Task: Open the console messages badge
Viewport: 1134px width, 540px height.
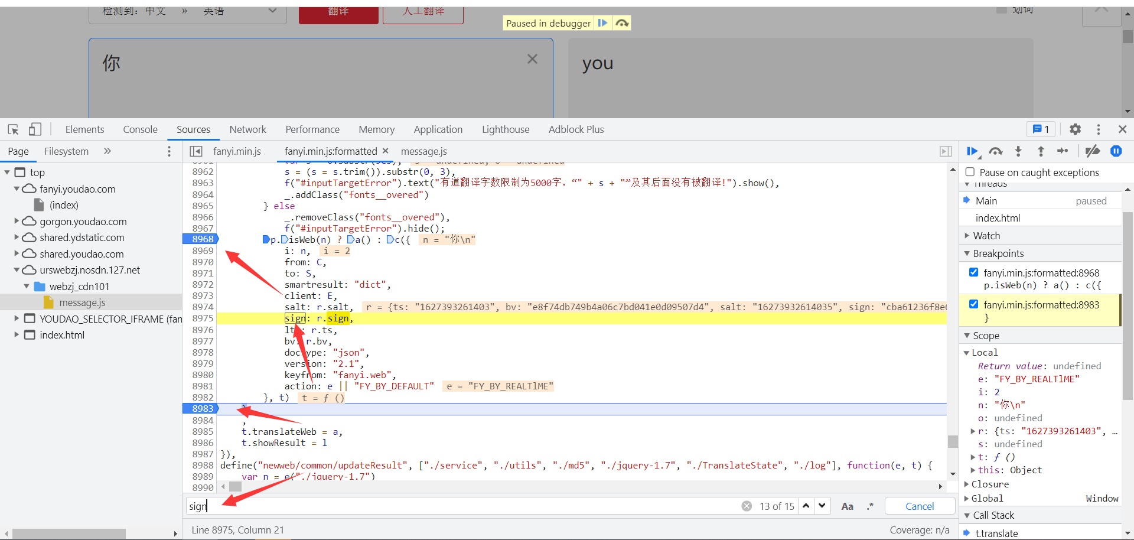Action: coord(1041,129)
